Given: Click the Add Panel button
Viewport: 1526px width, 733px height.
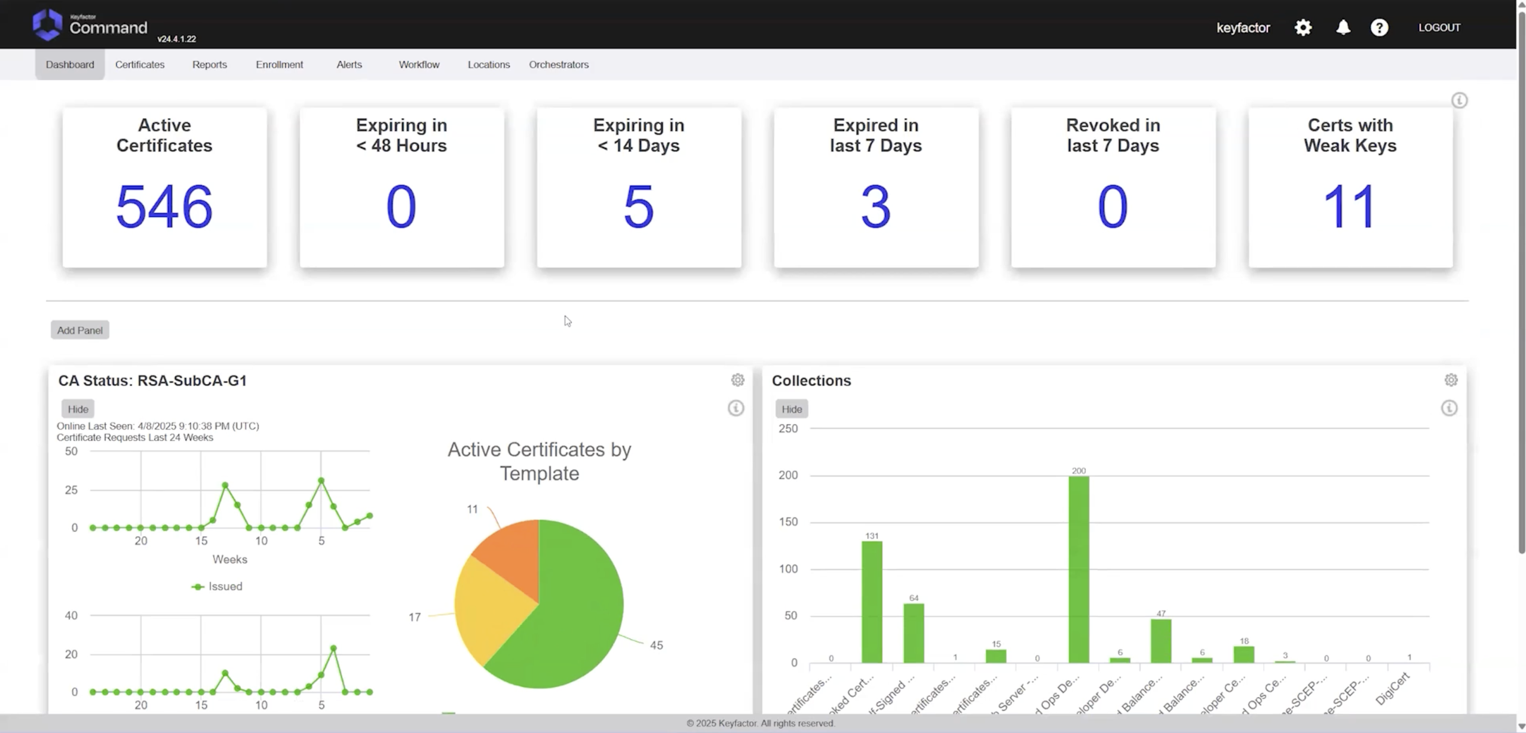Looking at the screenshot, I should tap(79, 330).
